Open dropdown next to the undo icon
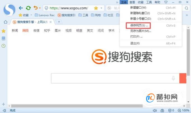This screenshot has width=191, height=113. point(40,8)
